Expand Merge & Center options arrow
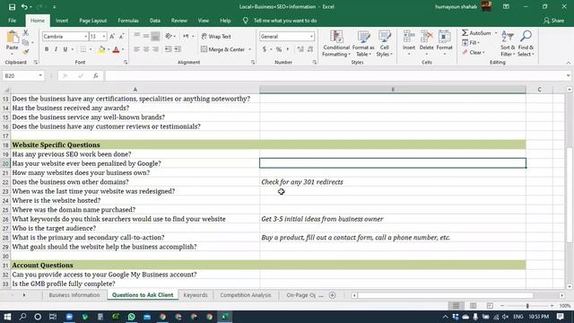The image size is (574, 323). click(249, 49)
